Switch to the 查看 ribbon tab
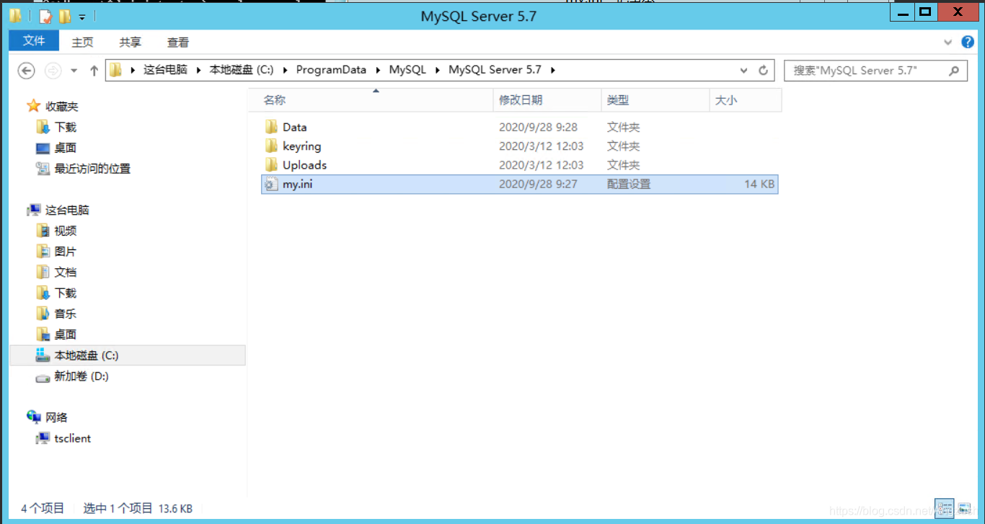The image size is (985, 524). [x=178, y=43]
